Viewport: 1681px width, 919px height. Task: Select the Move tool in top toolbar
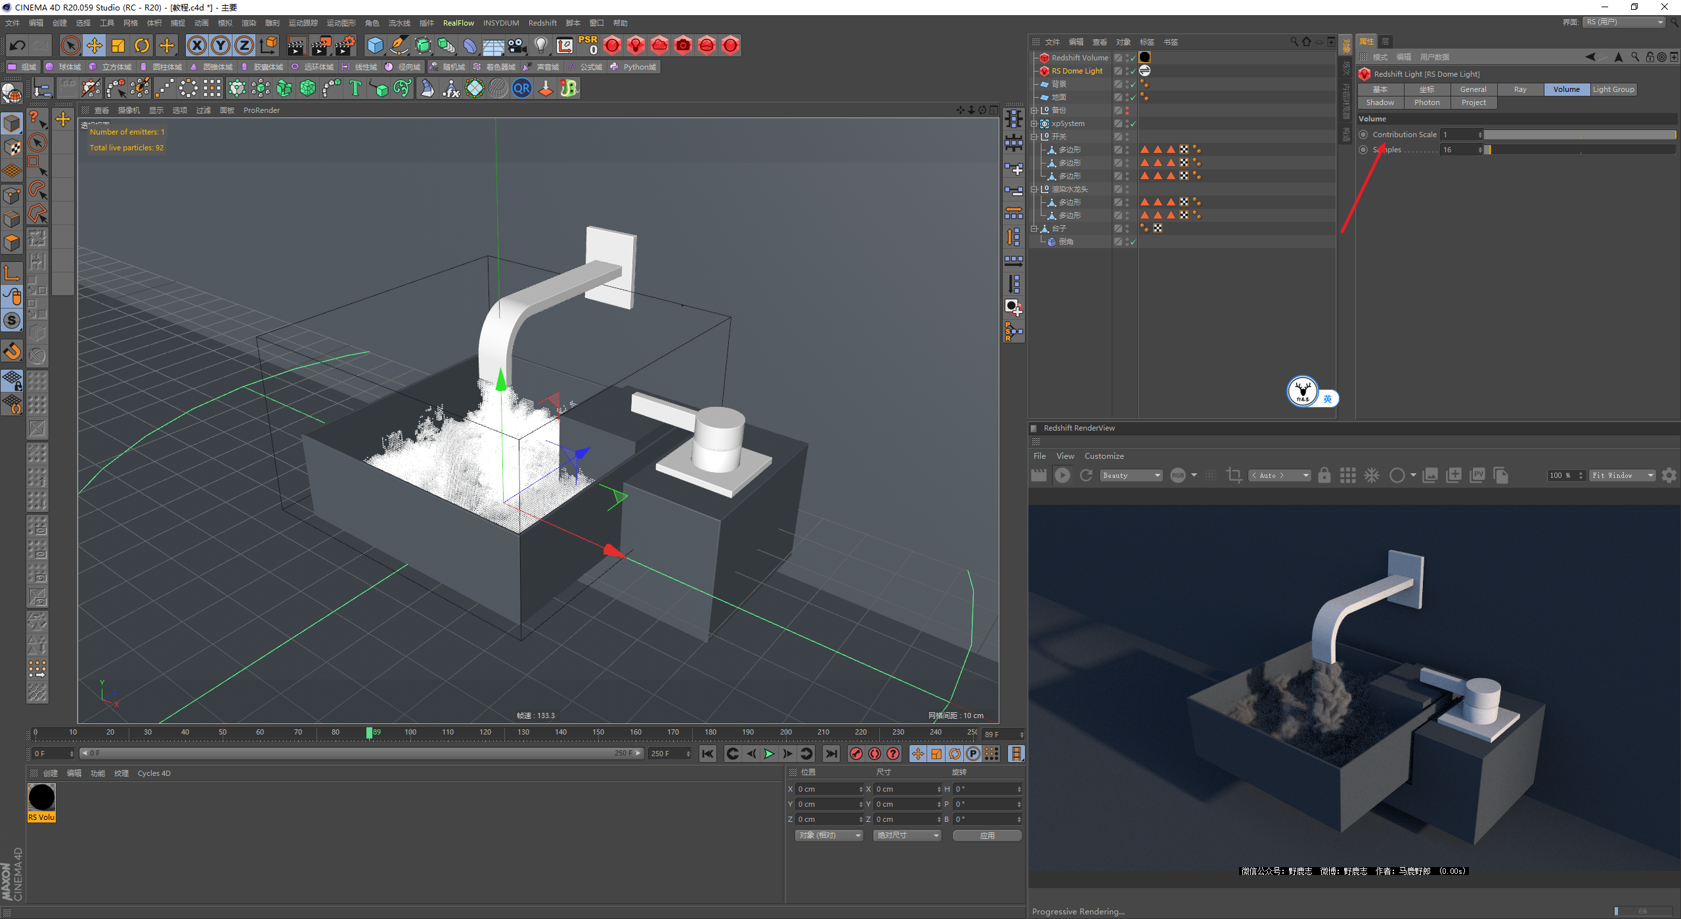95,45
